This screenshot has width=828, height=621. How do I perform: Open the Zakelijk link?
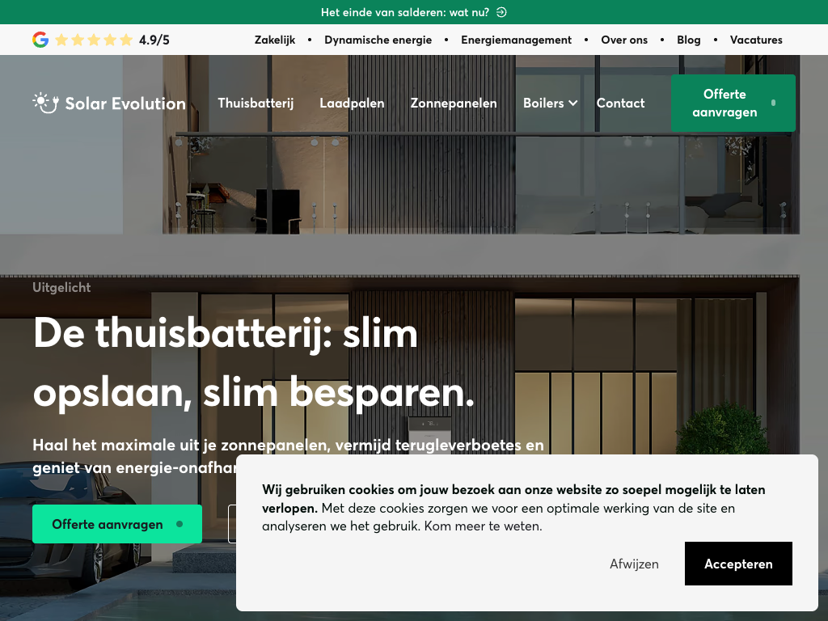[275, 40]
